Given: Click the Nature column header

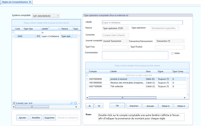Looking at the screenshot, I should (x=66, y=29).
